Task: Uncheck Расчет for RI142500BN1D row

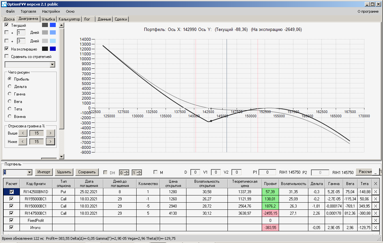Action: pyautogui.click(x=11, y=192)
